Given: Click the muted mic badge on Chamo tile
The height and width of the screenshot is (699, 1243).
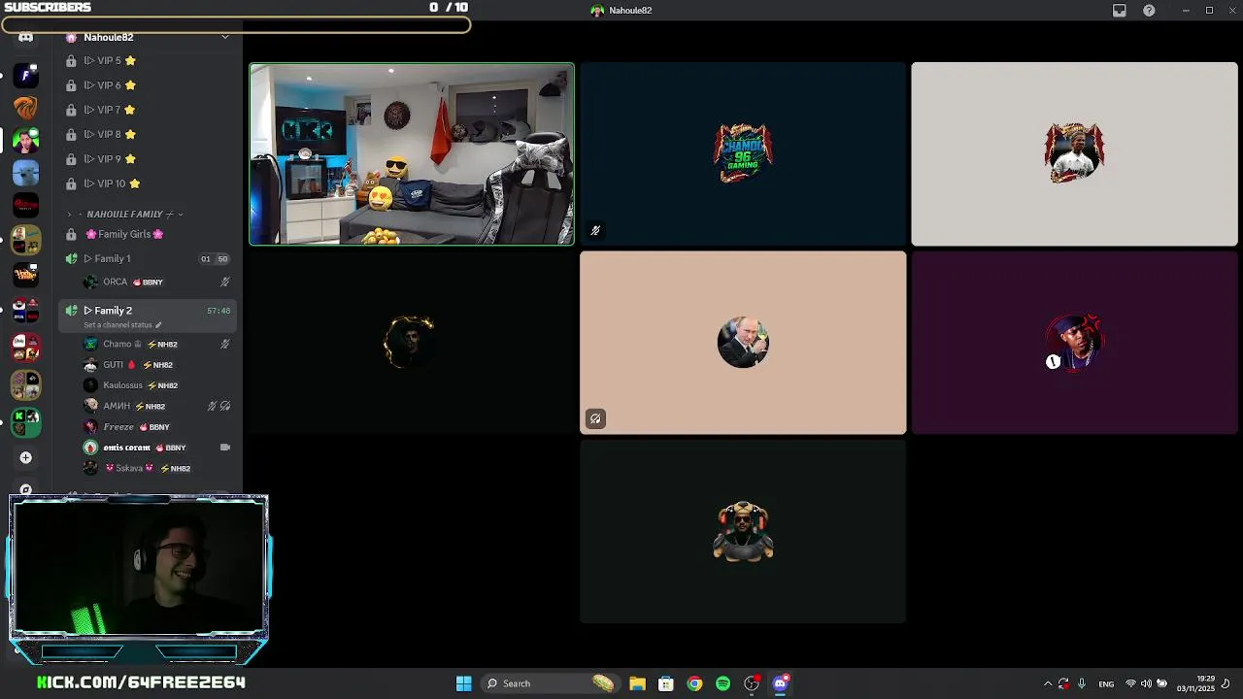Looking at the screenshot, I should 595,231.
